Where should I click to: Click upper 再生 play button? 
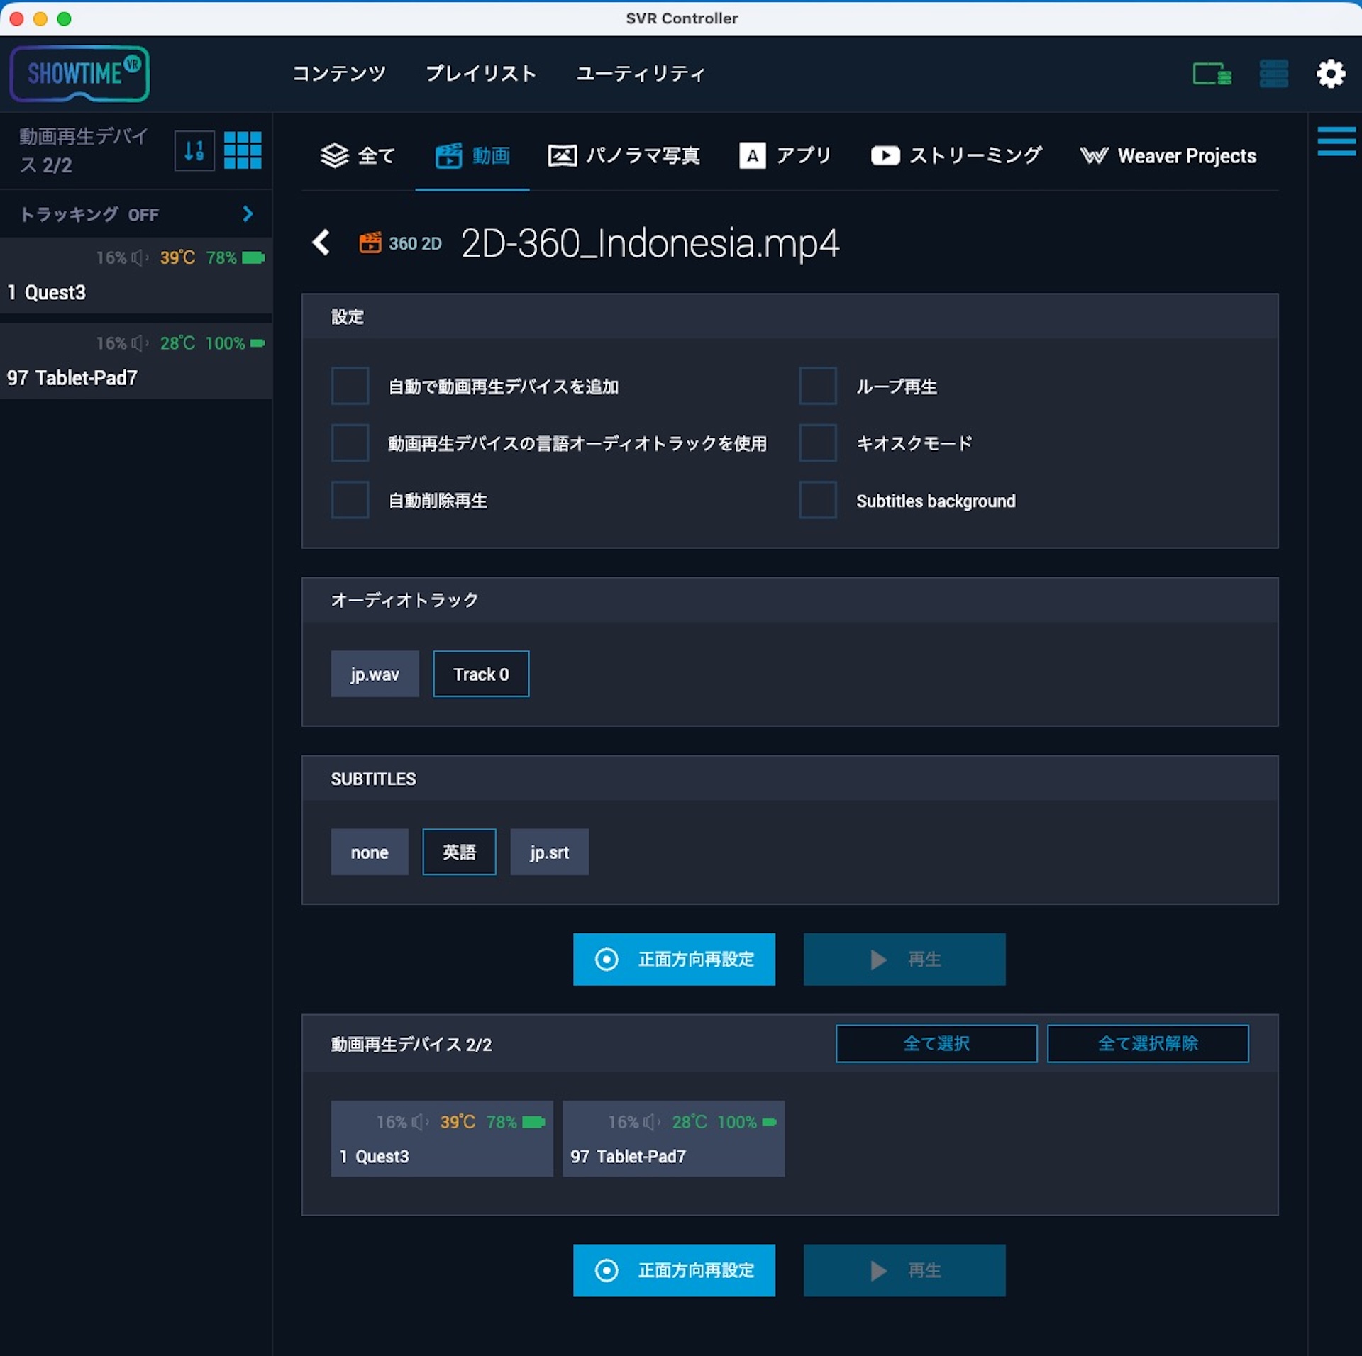tap(904, 959)
